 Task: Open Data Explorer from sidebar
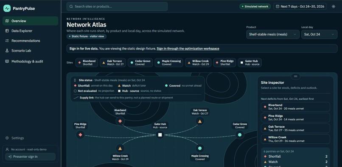pyautogui.click(x=30, y=31)
